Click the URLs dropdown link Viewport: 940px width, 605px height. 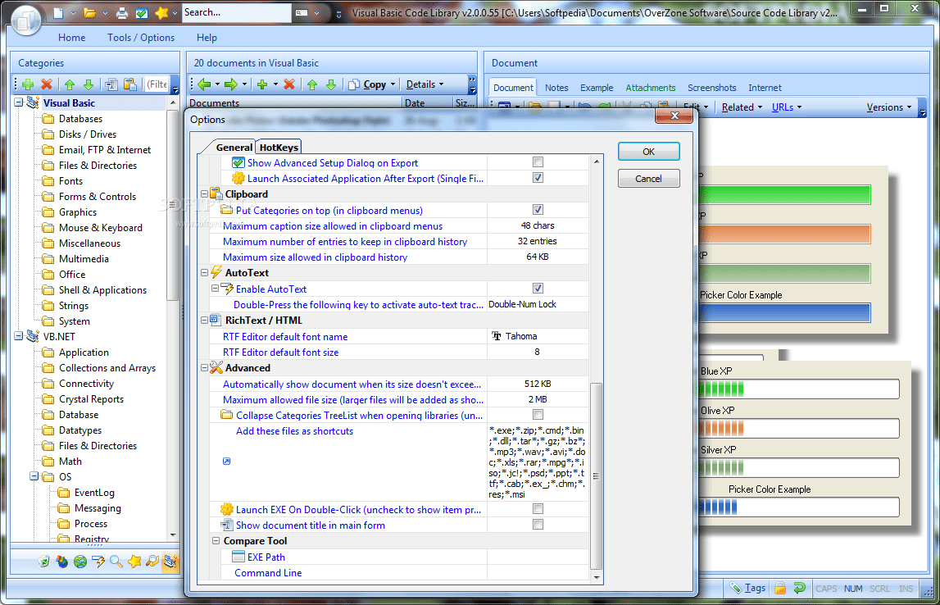[787, 107]
